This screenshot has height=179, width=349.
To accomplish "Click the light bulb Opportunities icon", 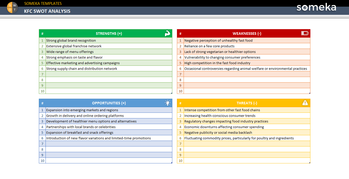I will [167, 103].
